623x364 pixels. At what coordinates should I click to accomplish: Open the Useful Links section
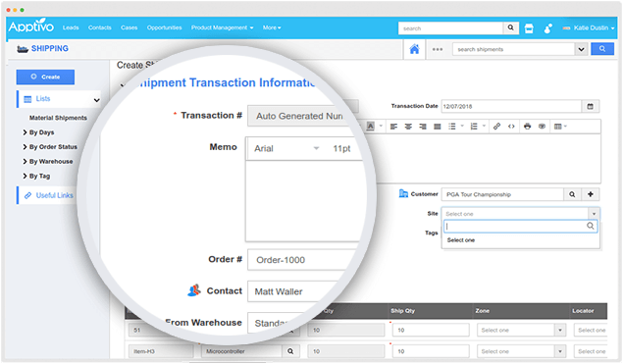coord(48,195)
